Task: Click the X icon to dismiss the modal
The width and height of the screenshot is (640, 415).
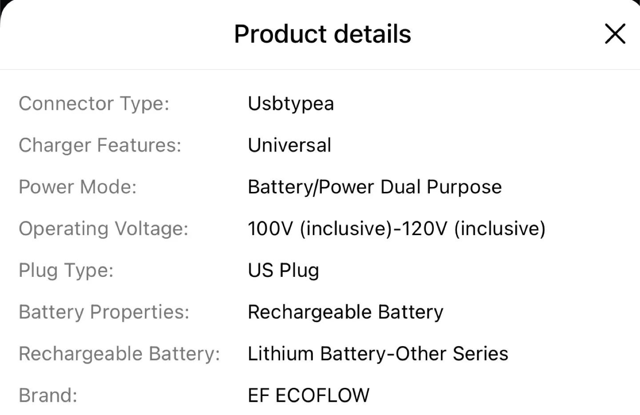Action: (615, 34)
